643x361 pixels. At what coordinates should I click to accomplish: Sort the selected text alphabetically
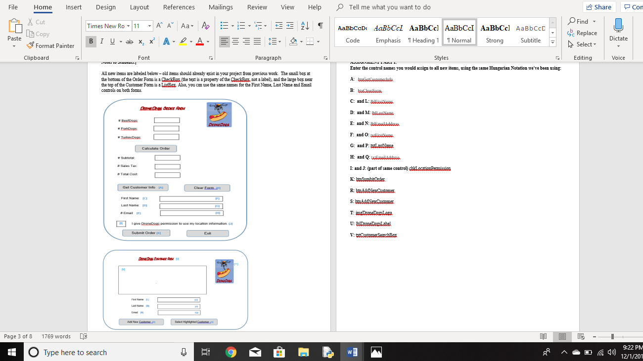[305, 26]
